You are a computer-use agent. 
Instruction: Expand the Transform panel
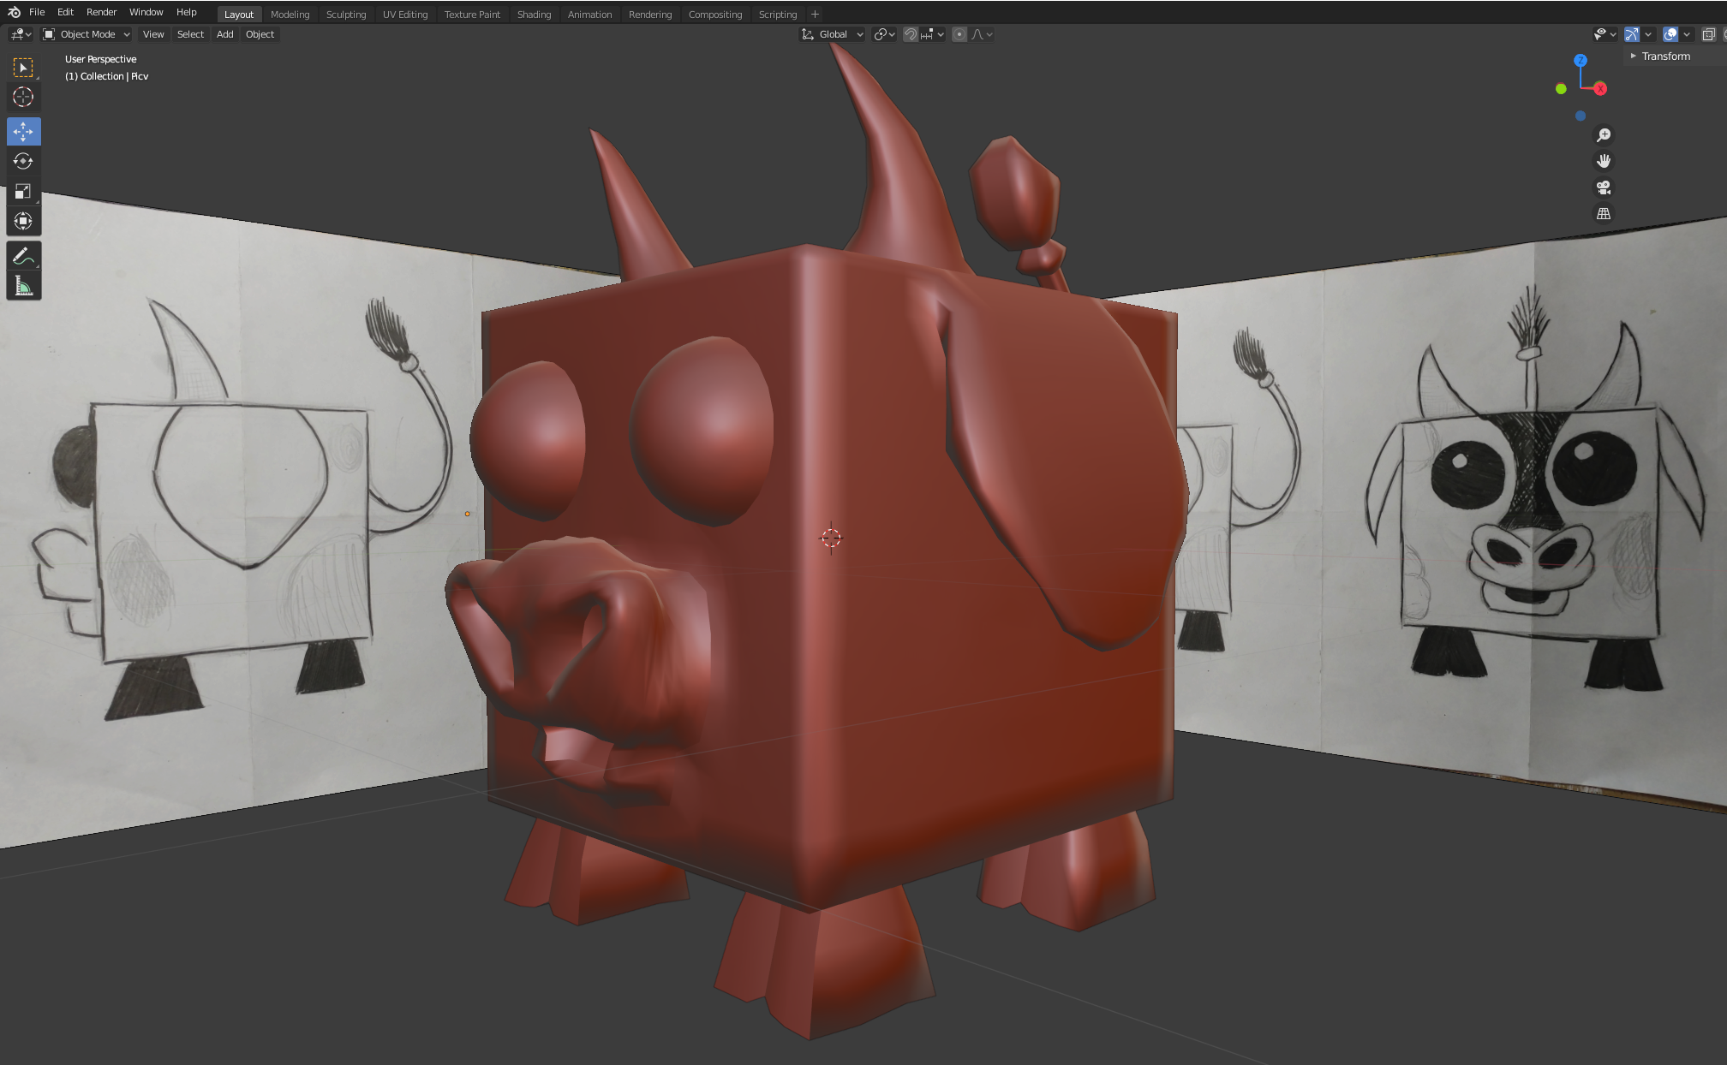[x=1664, y=57]
